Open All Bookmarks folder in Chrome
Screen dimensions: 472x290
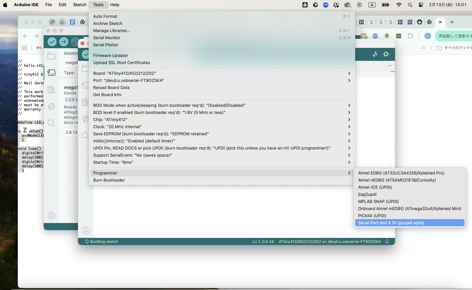pyautogui.click(x=454, y=48)
